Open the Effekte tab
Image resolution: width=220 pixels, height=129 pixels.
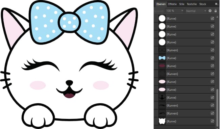(x=172, y=4)
